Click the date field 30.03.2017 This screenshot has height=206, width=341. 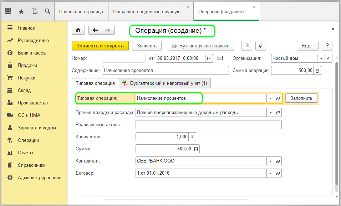tap(180, 58)
